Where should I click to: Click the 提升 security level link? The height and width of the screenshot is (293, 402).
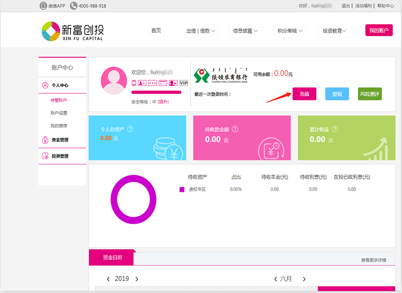[x=163, y=102]
